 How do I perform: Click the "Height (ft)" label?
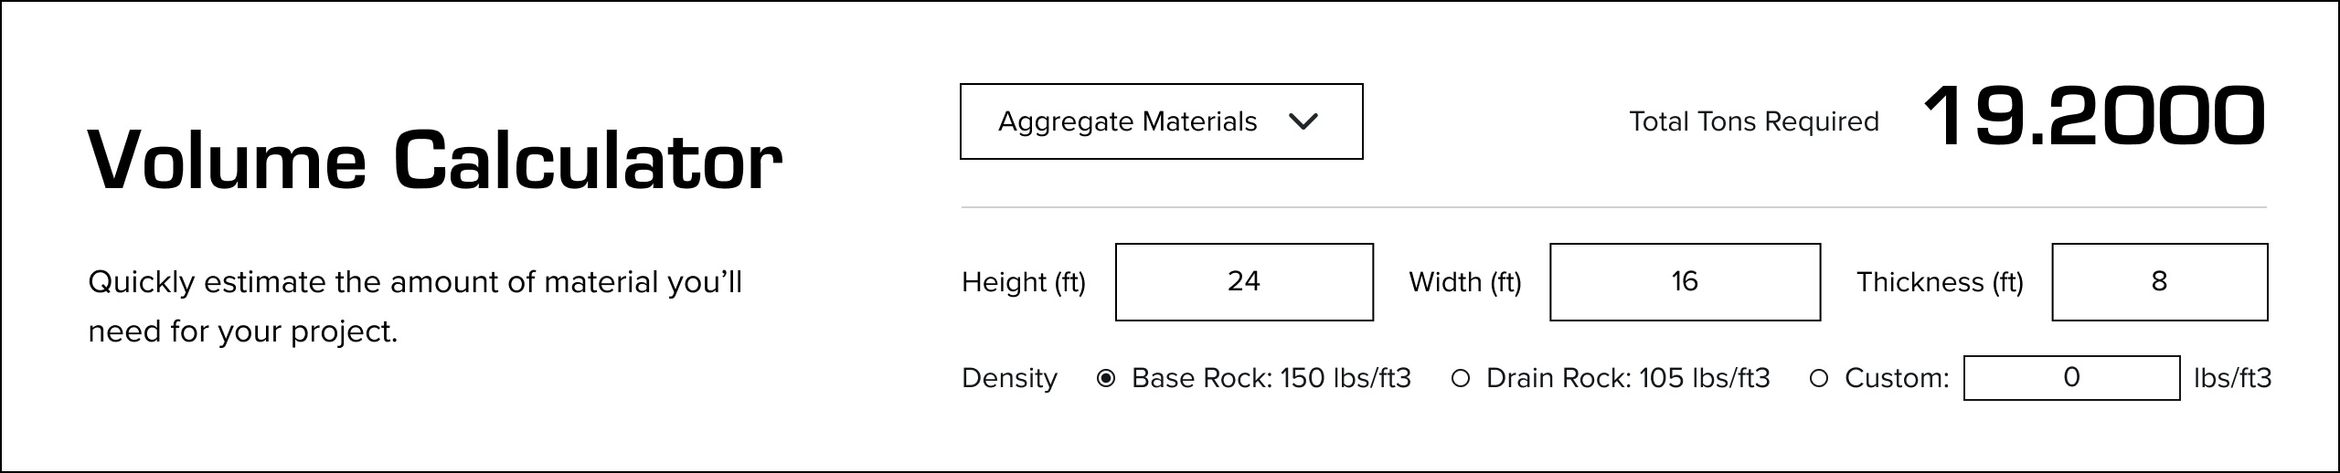[x=1024, y=283]
